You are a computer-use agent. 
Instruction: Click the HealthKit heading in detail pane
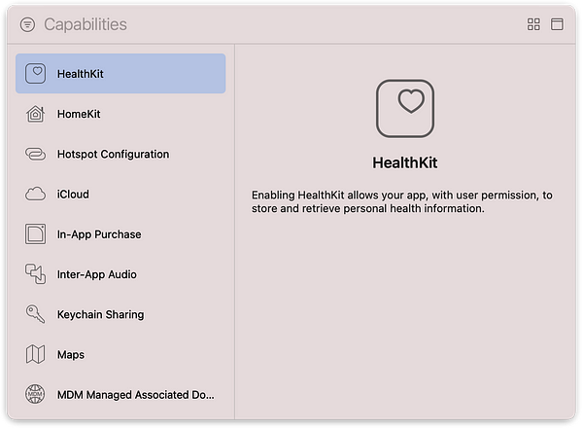click(405, 162)
